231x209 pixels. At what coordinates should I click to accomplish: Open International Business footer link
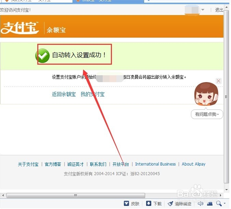(x=155, y=164)
